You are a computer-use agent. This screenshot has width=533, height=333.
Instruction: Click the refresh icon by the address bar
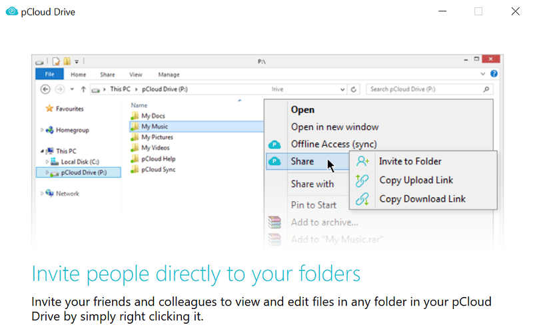pyautogui.click(x=354, y=89)
